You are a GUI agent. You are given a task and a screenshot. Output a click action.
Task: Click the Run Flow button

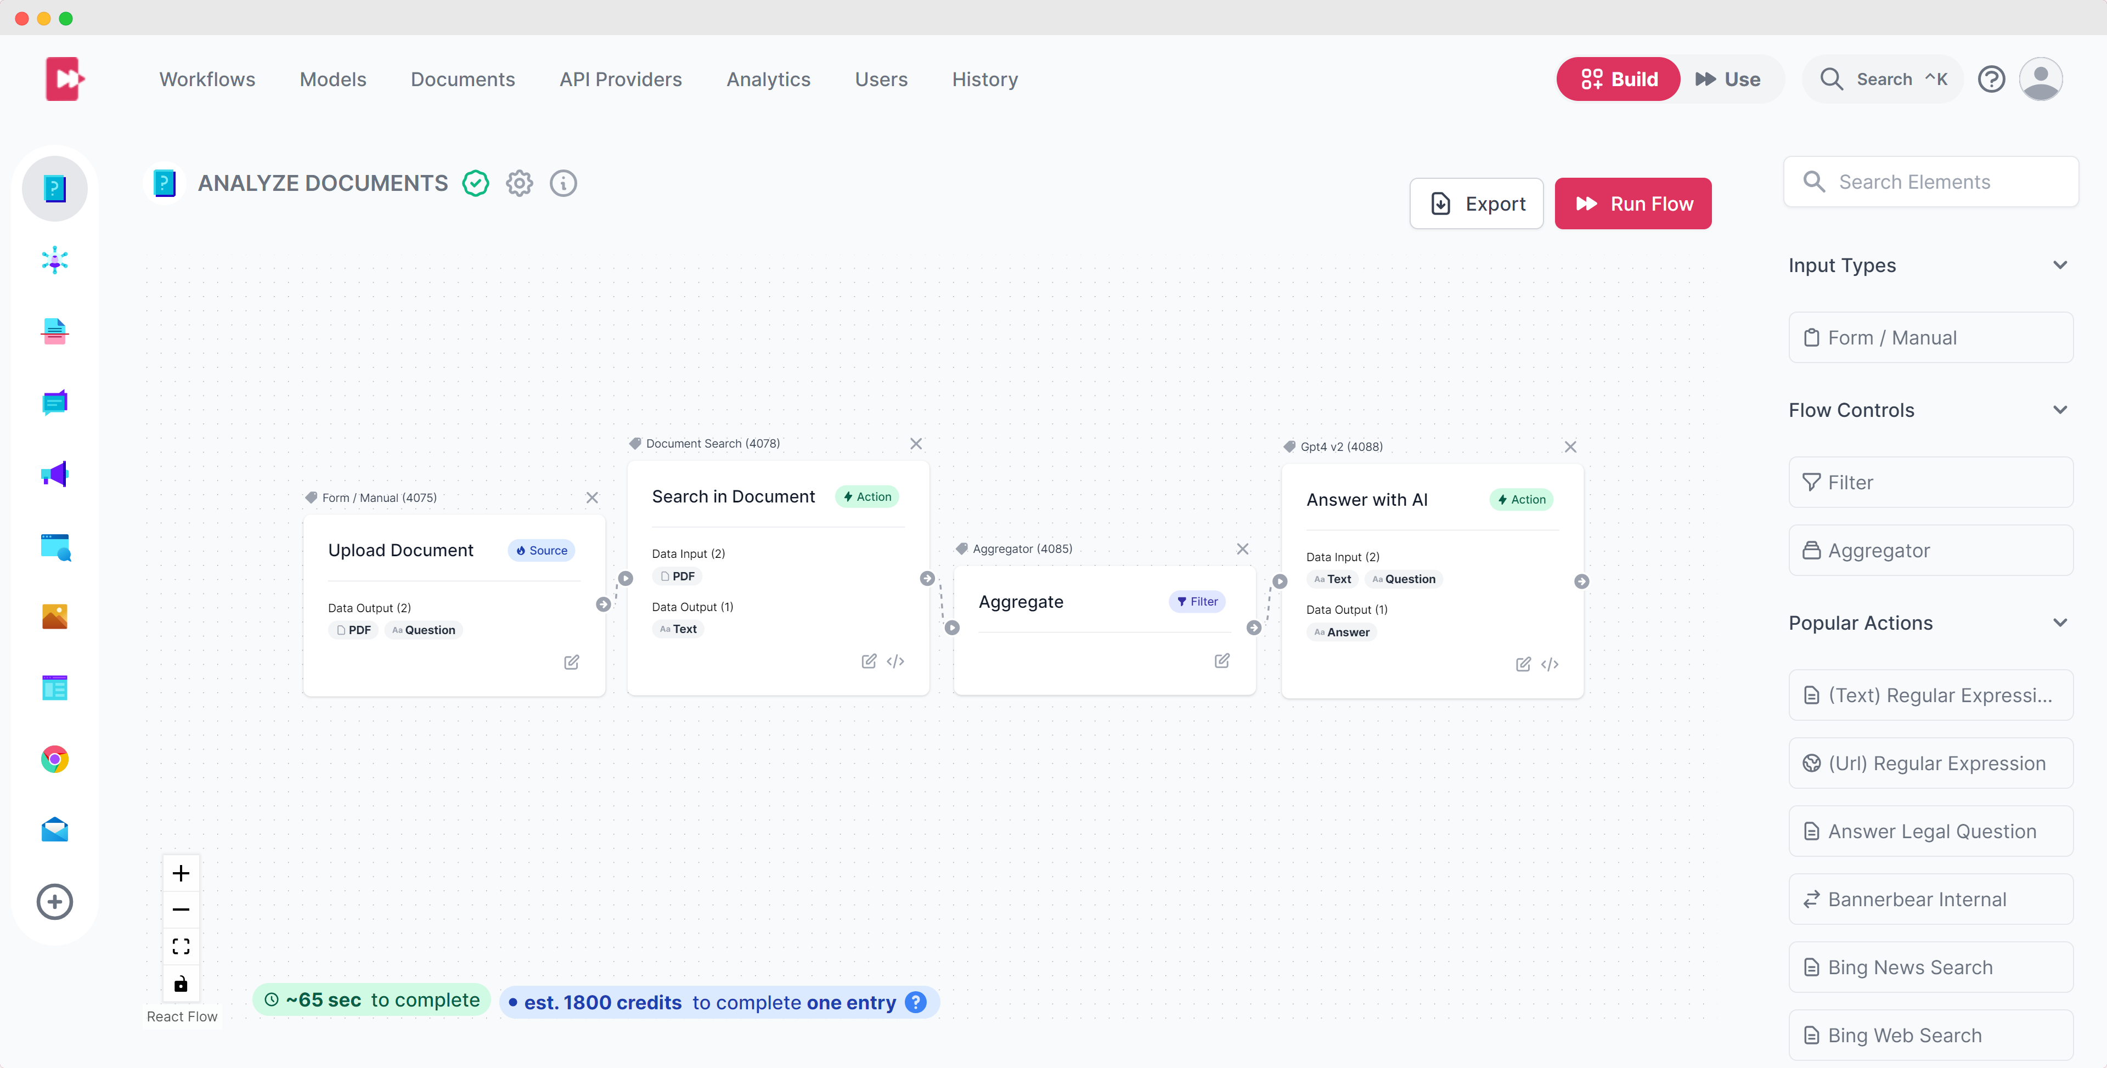click(1632, 204)
